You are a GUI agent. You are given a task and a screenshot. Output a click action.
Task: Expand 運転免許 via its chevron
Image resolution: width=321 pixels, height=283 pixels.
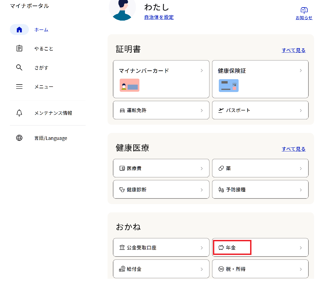click(202, 110)
